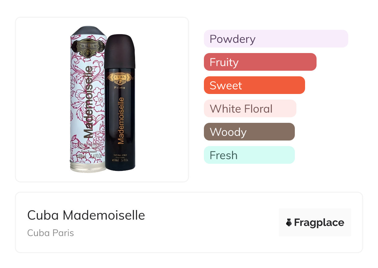Click the grey tin canister lid
378x268 pixels.
coord(88,31)
